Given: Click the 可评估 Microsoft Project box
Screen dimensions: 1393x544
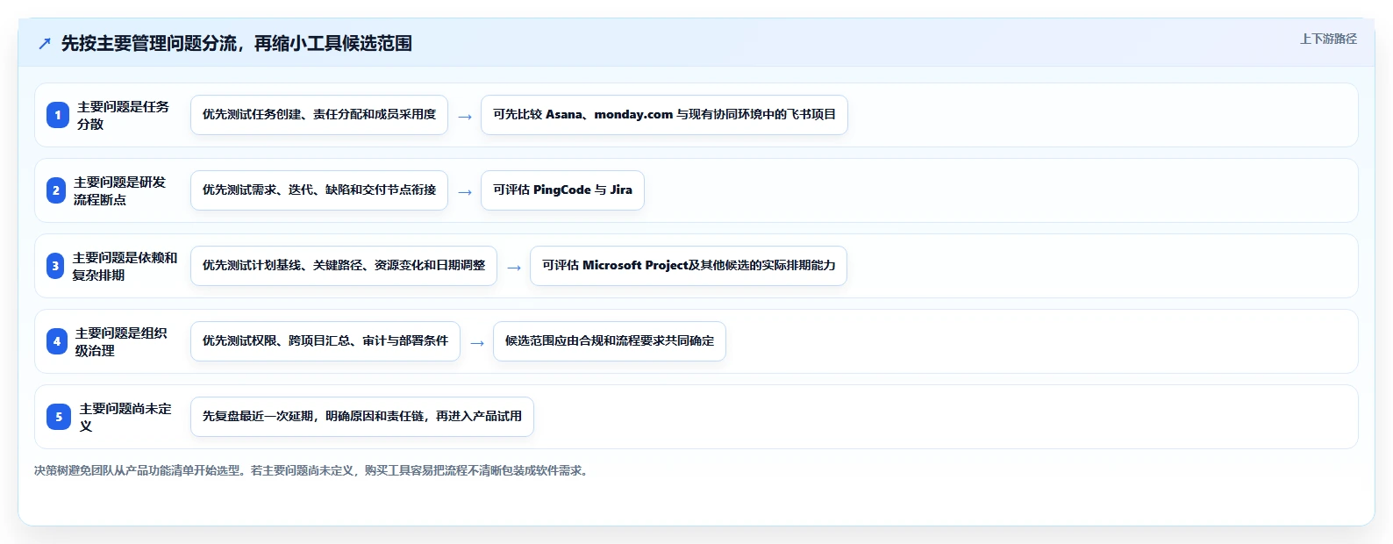Looking at the screenshot, I should tap(689, 266).
